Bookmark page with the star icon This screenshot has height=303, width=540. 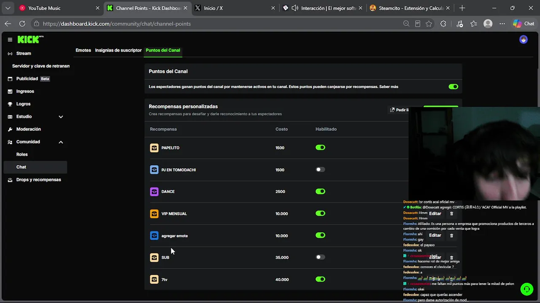[x=429, y=24]
